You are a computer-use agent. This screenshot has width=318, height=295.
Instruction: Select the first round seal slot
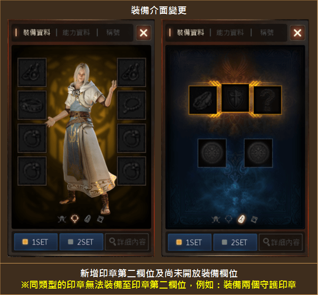pos(212,153)
